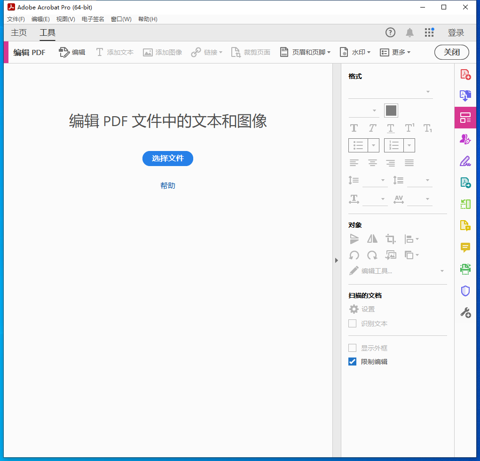Click the Superscript icon in Format panel
Screen dimensions: 480x461
(409, 127)
